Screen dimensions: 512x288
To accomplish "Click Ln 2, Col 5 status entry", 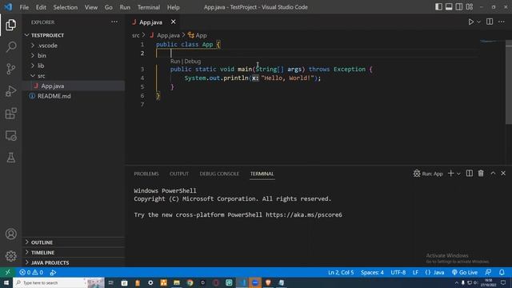I will [x=341, y=272].
